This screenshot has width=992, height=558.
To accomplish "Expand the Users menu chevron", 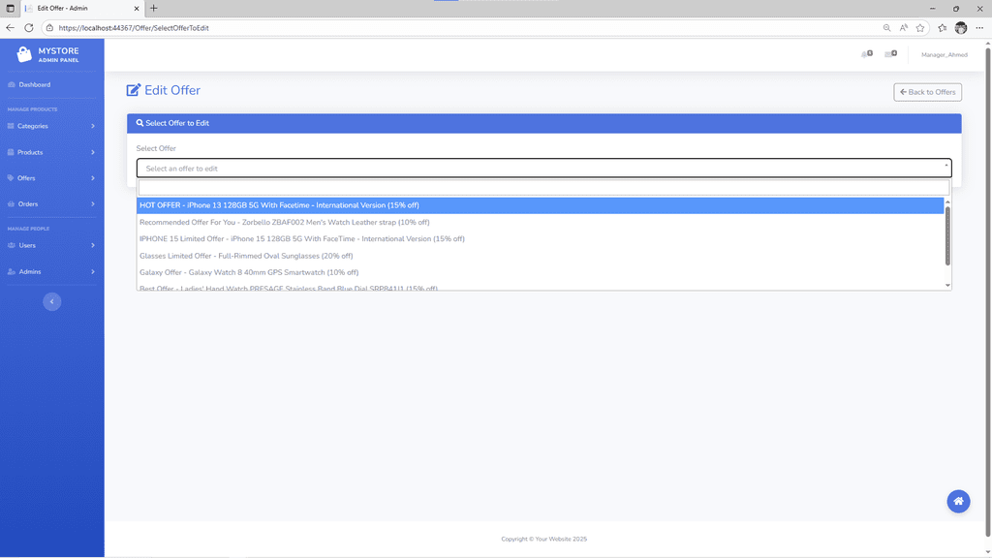I will 92,245.
